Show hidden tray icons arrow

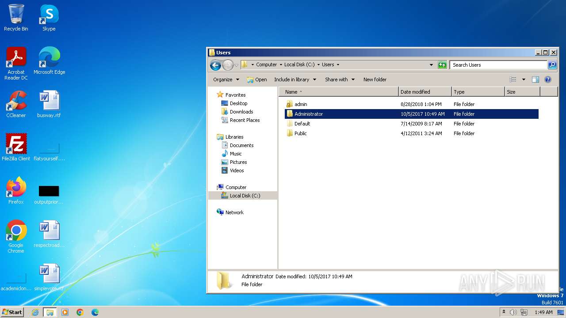tap(504, 312)
